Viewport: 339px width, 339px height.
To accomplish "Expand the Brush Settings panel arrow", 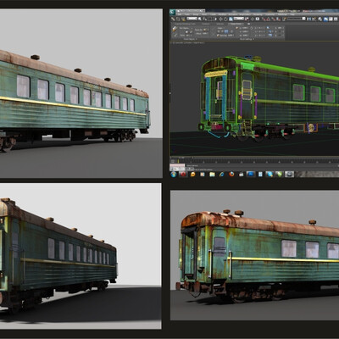I will 253,39.
